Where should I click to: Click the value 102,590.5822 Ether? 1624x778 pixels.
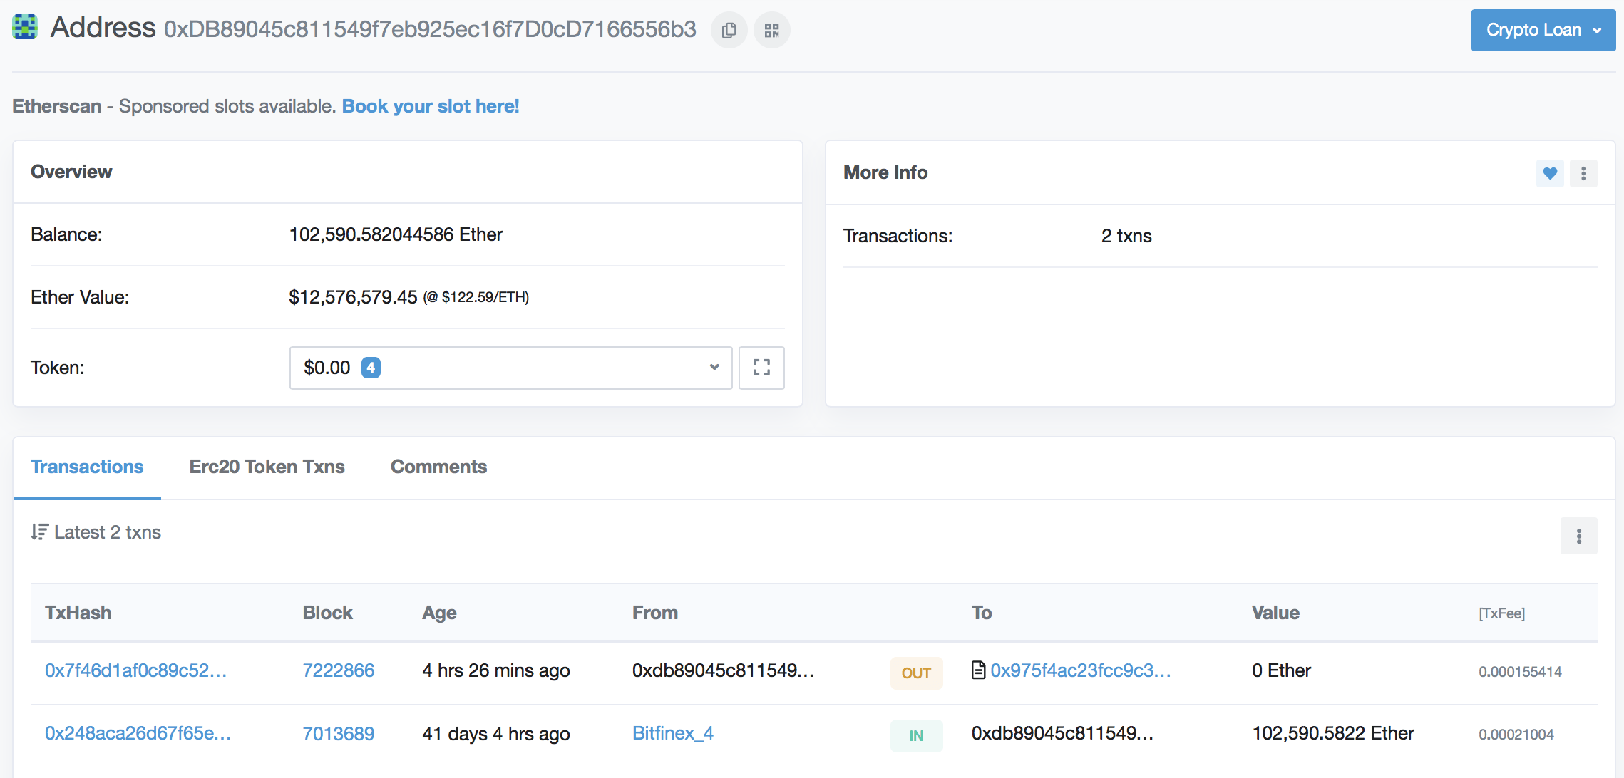(1333, 733)
